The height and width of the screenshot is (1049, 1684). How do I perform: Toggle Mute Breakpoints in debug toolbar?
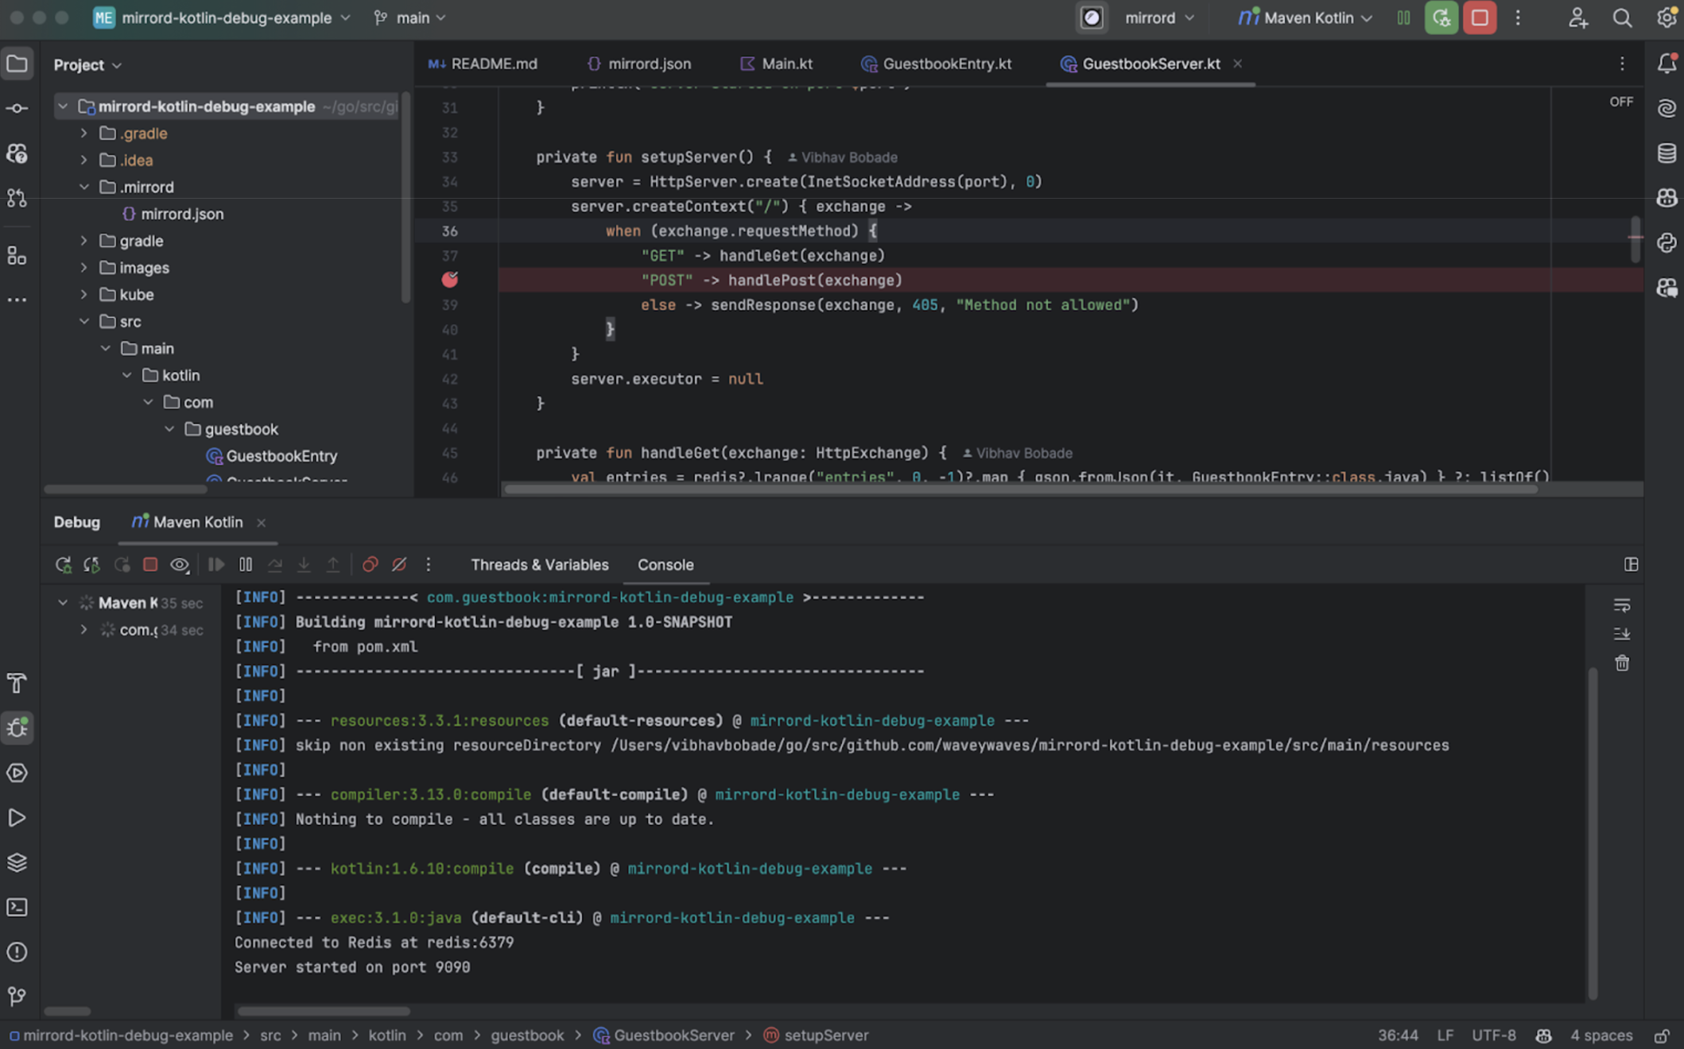399,564
